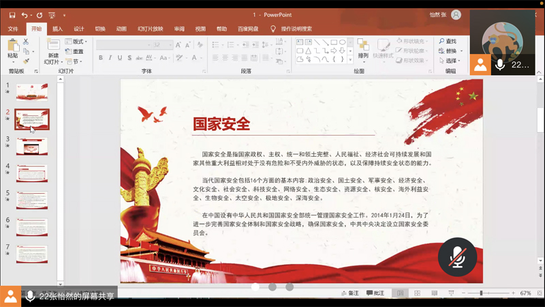The image size is (545, 307).
Task: Unmute the microphone with the round button
Action: [x=457, y=257]
